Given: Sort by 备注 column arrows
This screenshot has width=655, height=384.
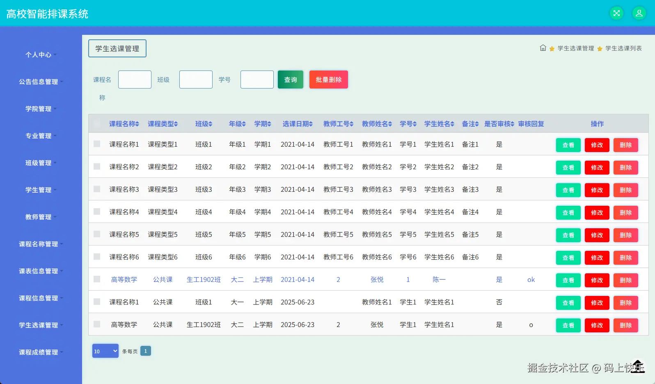Looking at the screenshot, I should click(x=477, y=124).
